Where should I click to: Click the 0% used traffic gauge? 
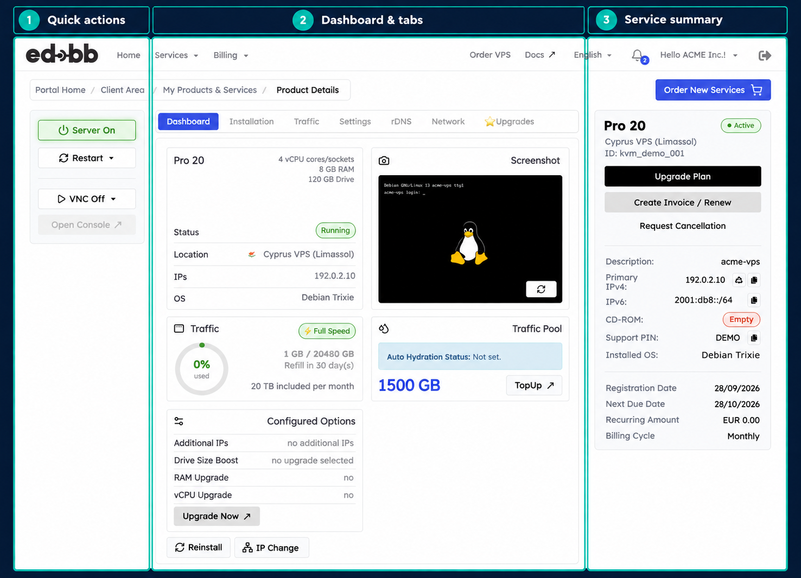[201, 369]
